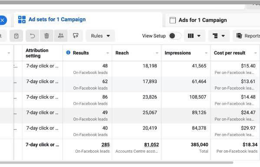
Task: Open the Cost per result column arrow
Action: (255, 53)
